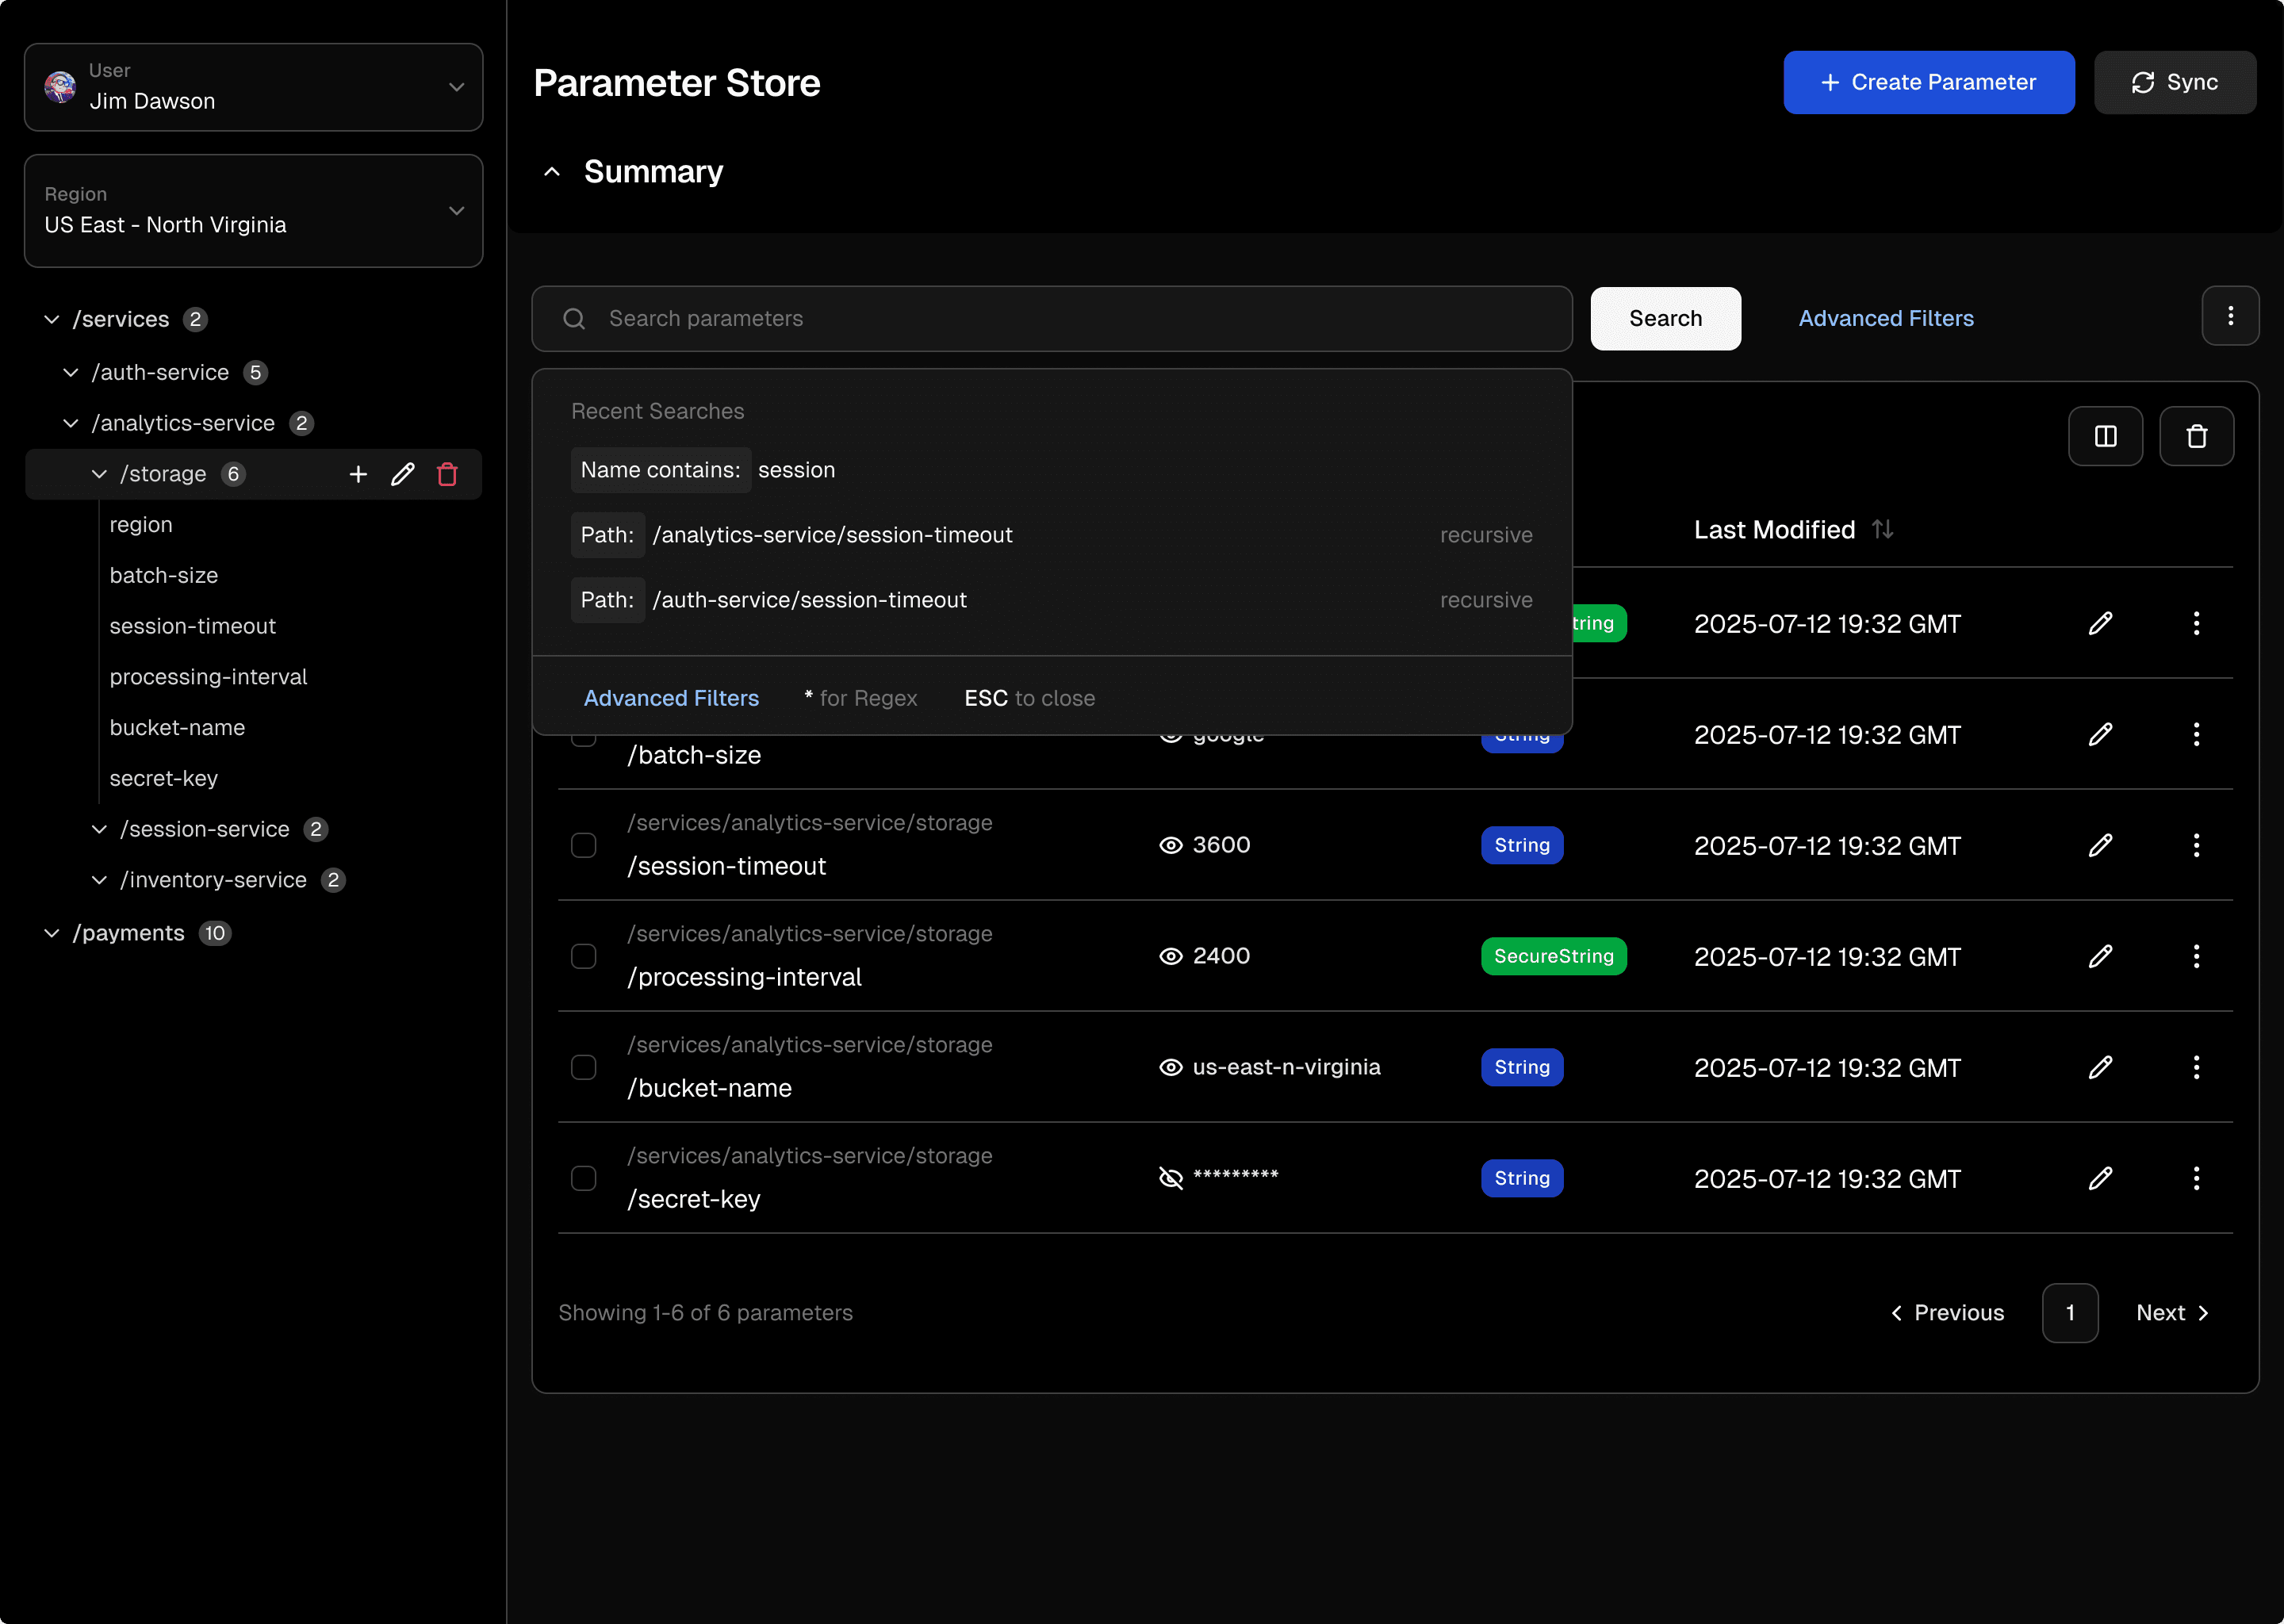Click trash icon above Last Modified column
The width and height of the screenshot is (2284, 1624).
pyautogui.click(x=2196, y=436)
